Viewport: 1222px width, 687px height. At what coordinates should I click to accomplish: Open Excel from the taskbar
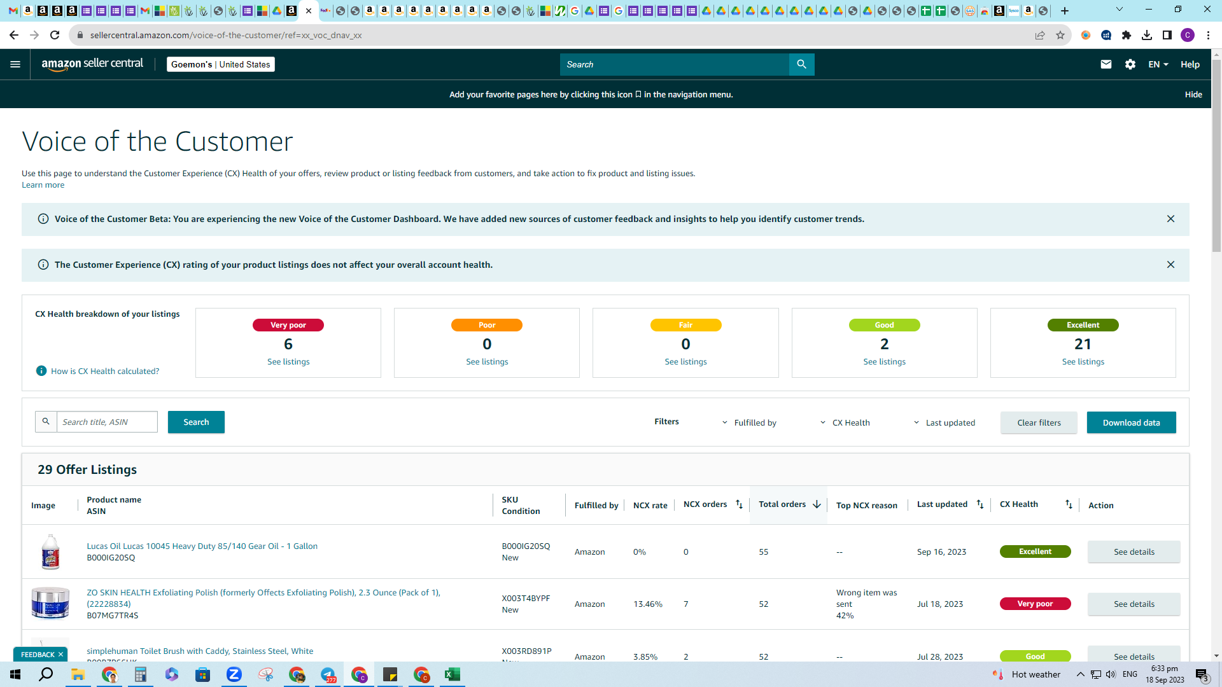pos(453,674)
